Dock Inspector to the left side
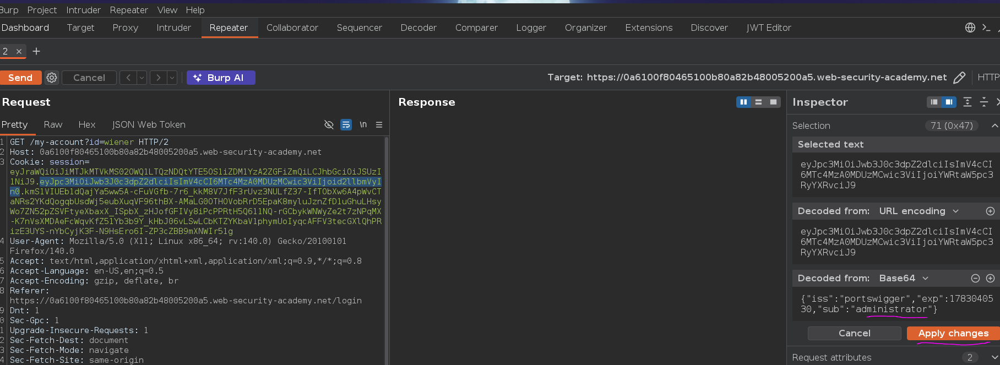1000x365 pixels. 934,102
